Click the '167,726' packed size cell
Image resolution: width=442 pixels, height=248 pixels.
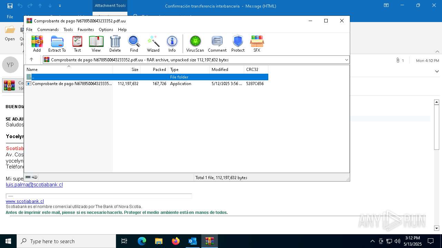click(159, 84)
